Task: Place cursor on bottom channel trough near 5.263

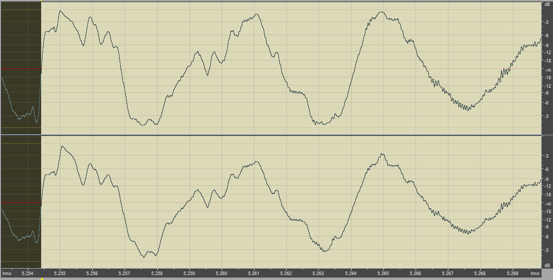Action: pyautogui.click(x=324, y=251)
